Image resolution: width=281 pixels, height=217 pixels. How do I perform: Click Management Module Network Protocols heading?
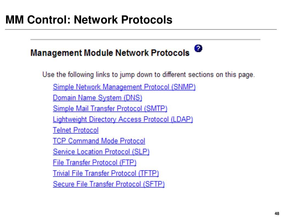tap(110, 53)
